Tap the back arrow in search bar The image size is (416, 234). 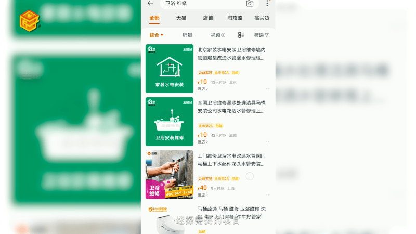tap(150, 3)
